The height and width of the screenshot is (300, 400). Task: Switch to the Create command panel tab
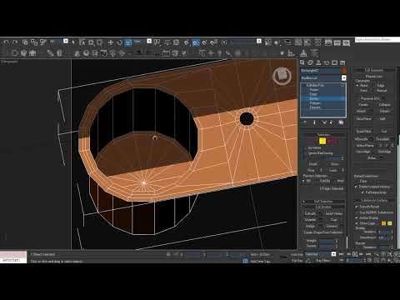(x=302, y=62)
